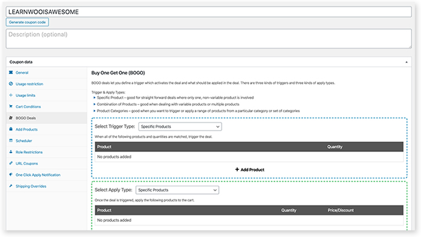Viewport: 421px width, 237px height.
Task: Go to Shipping Overrides tab
Action: [47, 186]
